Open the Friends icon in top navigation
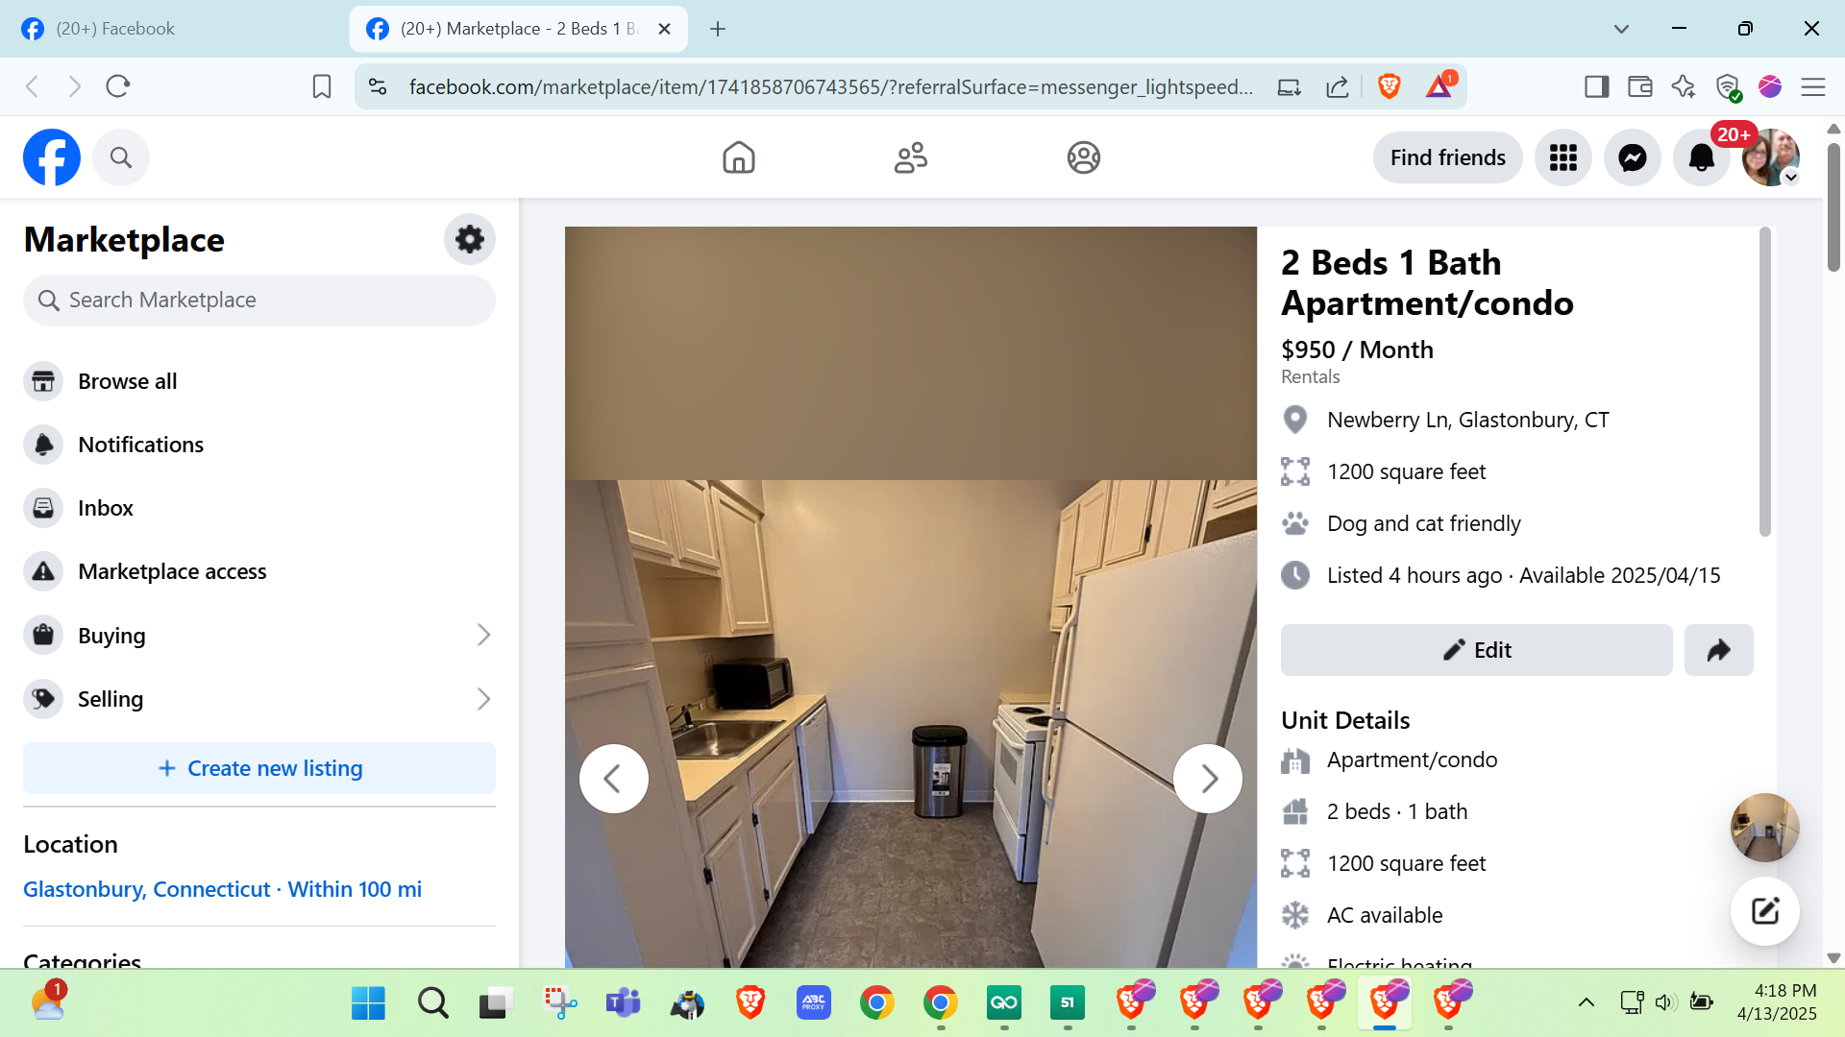 pyautogui.click(x=910, y=157)
